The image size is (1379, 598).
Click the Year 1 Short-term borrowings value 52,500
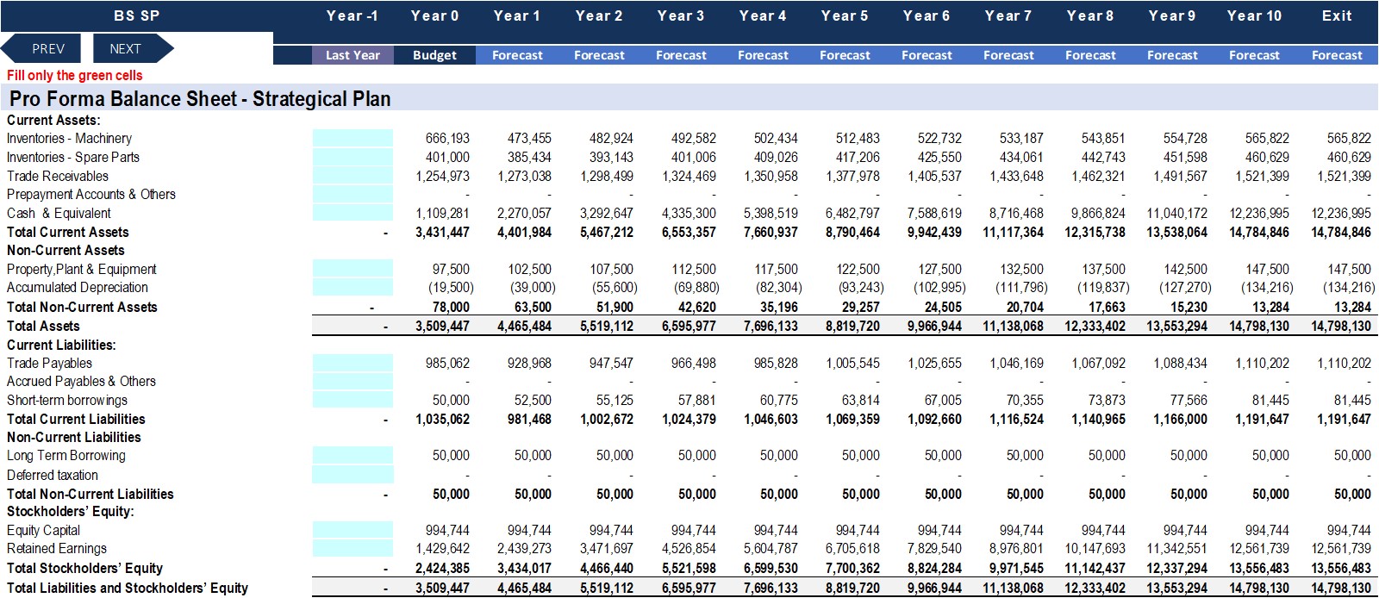click(x=534, y=401)
